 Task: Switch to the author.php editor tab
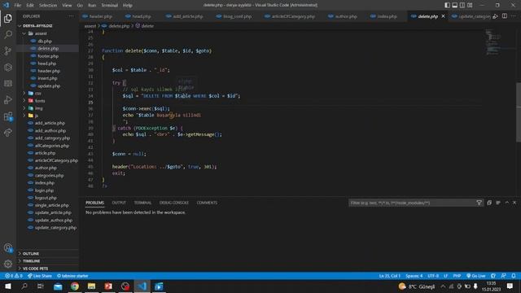click(342, 16)
